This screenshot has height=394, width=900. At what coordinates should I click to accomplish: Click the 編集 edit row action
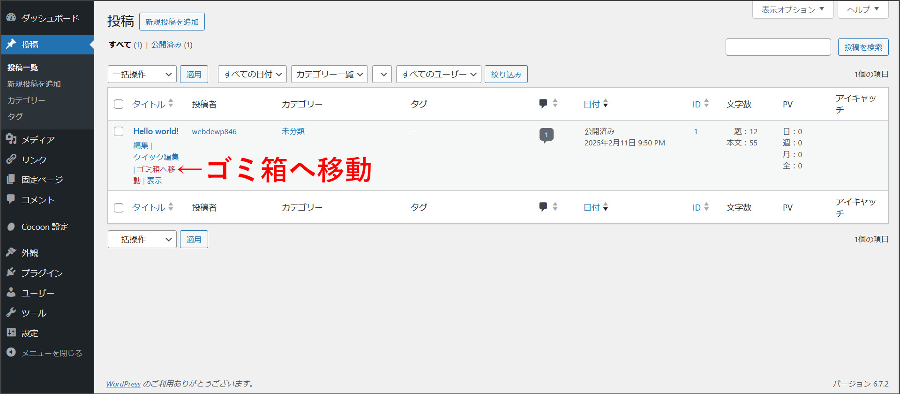coord(141,145)
